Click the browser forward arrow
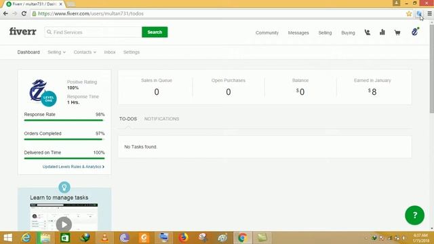 tap(14, 14)
